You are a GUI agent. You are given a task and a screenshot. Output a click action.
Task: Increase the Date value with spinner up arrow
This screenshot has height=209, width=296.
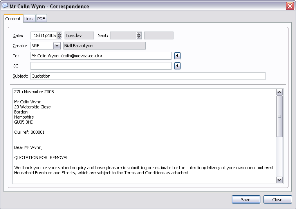(59, 34)
